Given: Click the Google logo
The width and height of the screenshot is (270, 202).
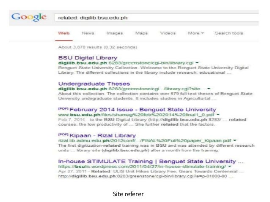Looking at the screenshot, I should [x=29, y=17].
